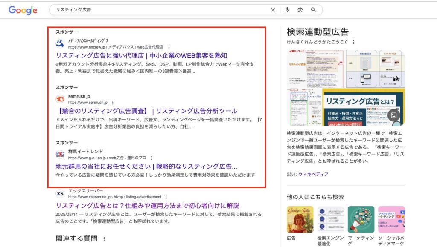Click the semrush.jp site name

(x=79, y=96)
